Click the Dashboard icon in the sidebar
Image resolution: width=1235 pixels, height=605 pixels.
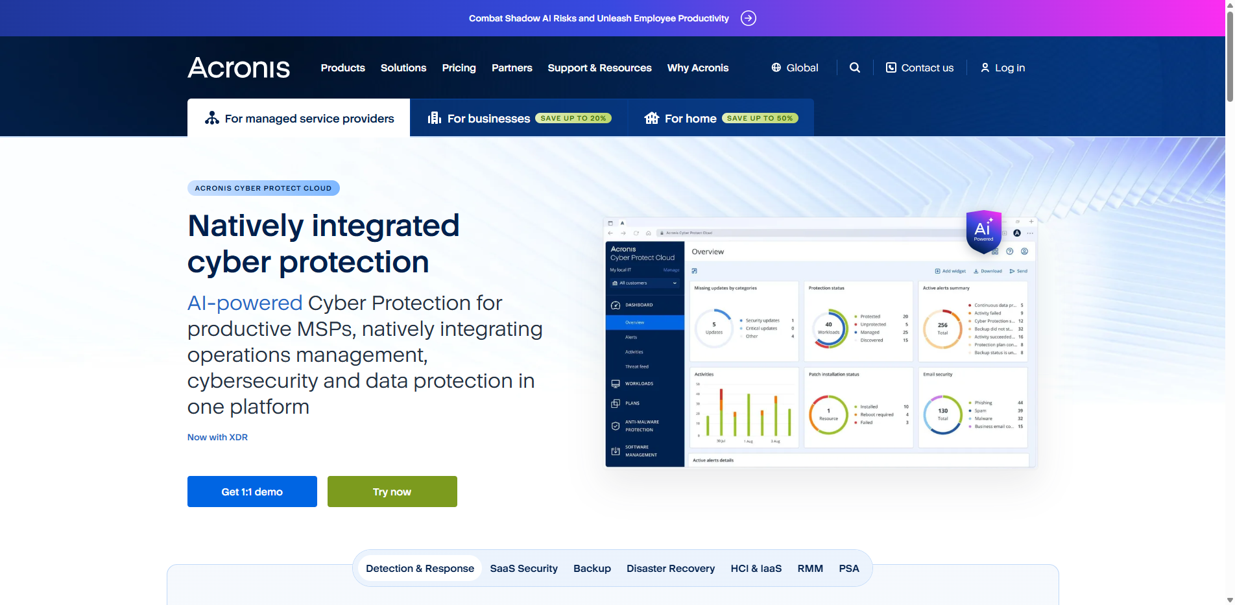(616, 305)
